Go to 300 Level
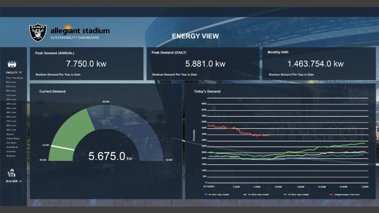Viewport: 379px width, 213px height. click(11, 104)
